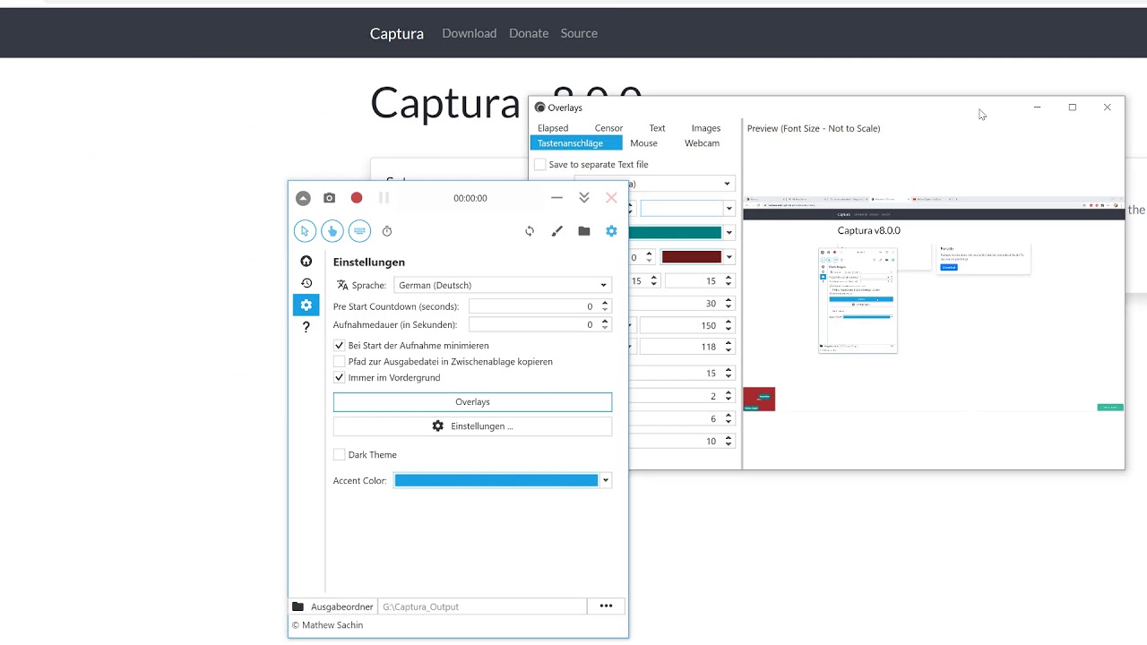Pick the blue Accent Color swatch
The width and height of the screenshot is (1147, 645).
pos(496,481)
